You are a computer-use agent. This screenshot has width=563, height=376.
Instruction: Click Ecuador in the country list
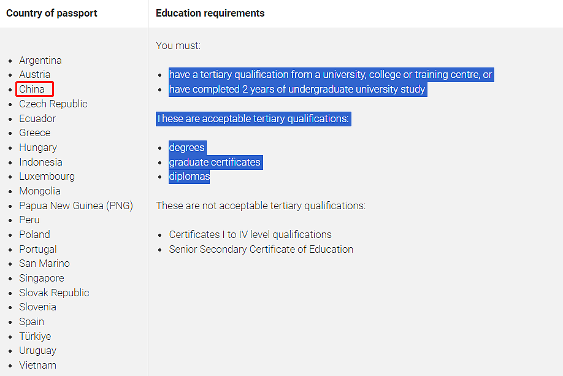pyautogui.click(x=37, y=118)
